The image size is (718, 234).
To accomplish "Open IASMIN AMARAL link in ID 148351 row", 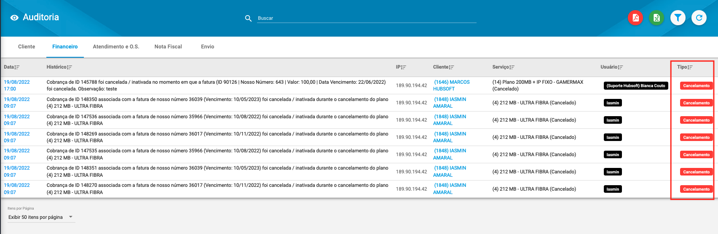I will [x=450, y=172].
